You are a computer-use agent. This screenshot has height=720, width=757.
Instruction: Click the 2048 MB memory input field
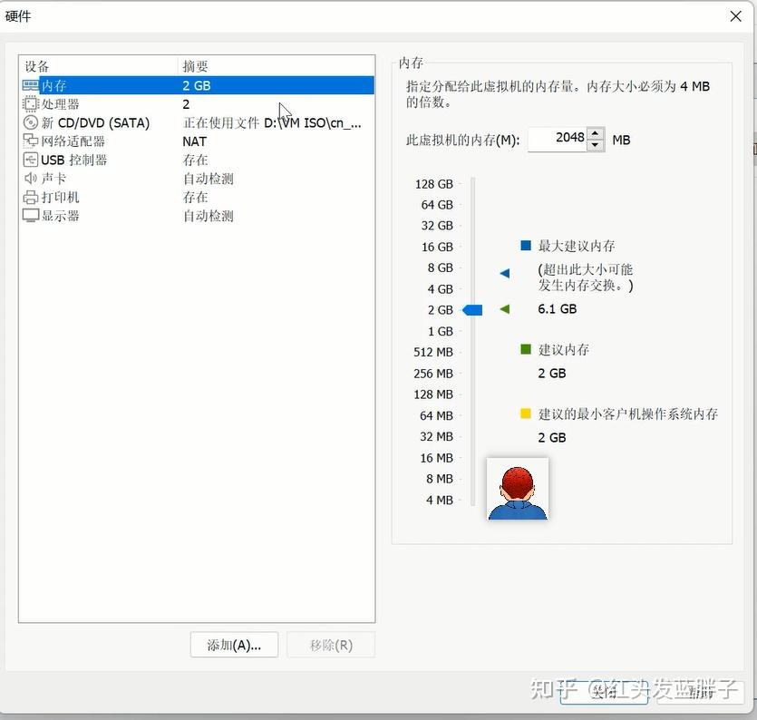click(x=557, y=139)
